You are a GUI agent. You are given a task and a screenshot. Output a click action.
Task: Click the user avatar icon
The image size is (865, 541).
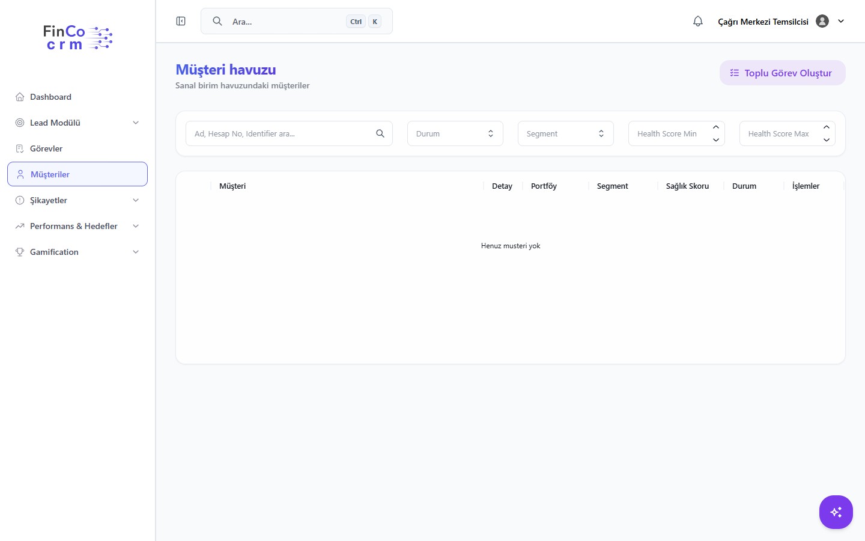click(822, 21)
